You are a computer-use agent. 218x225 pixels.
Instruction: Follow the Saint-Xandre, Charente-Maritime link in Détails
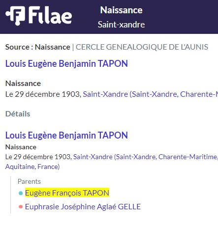(x=146, y=157)
